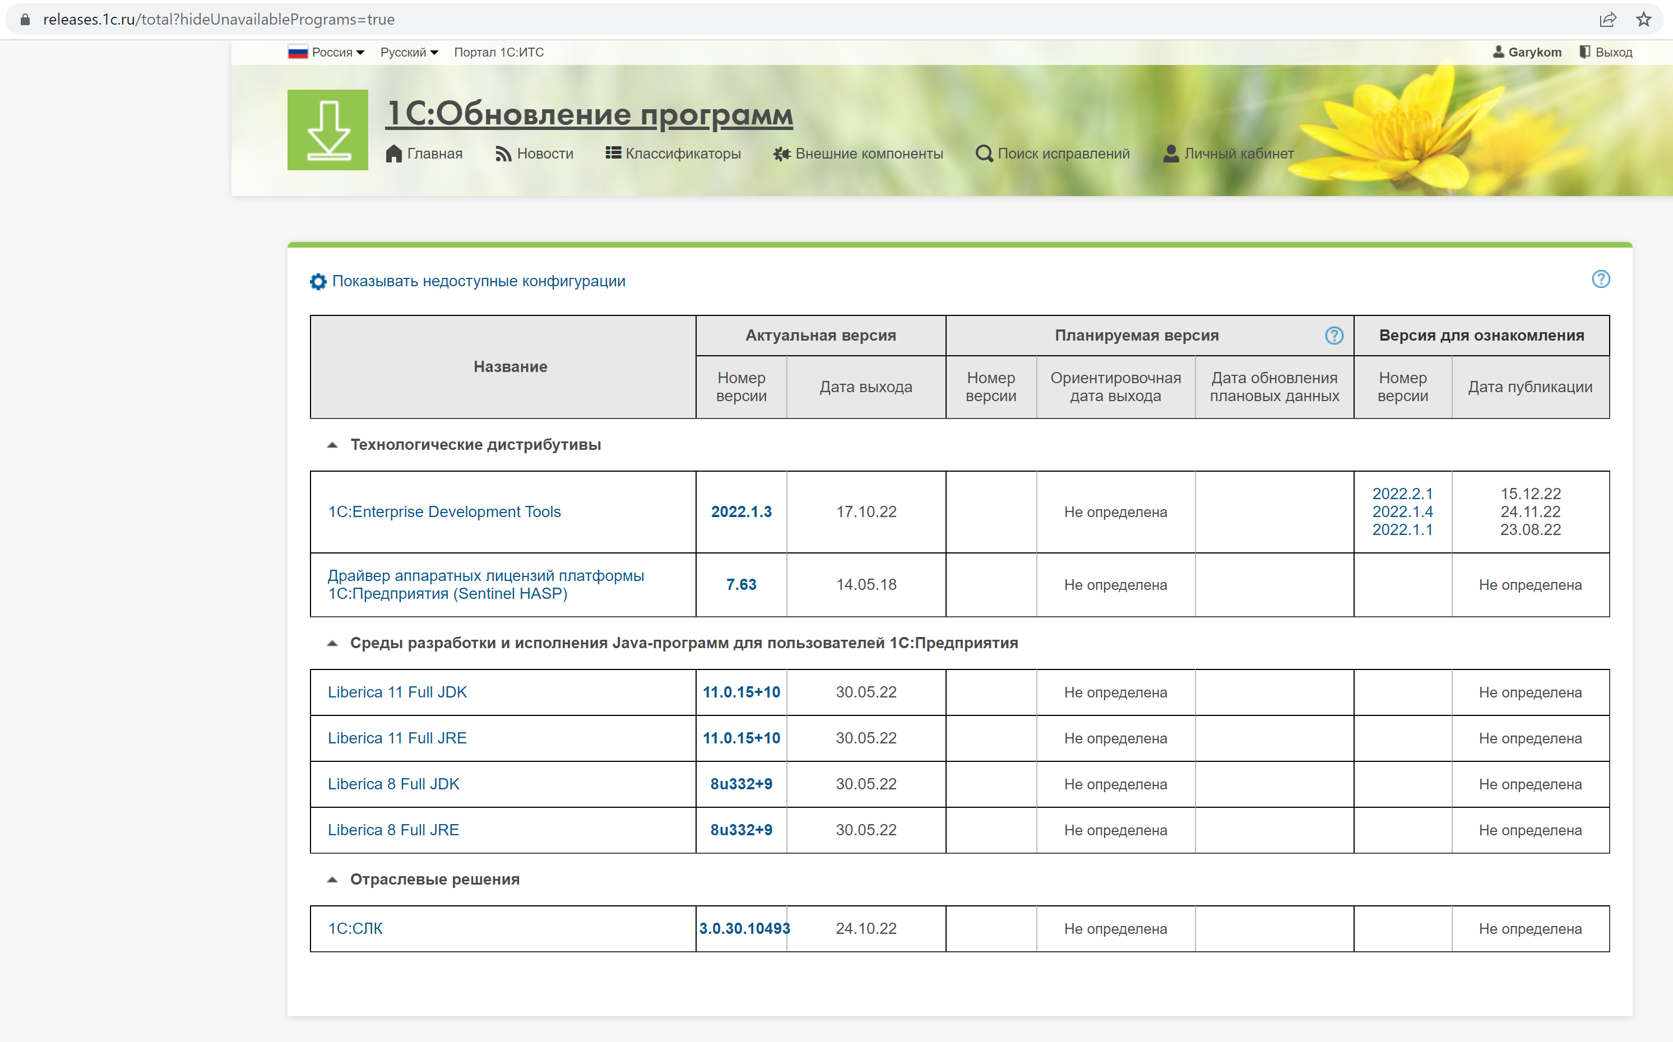The image size is (1673, 1042).
Task: Click the Garykom username
Action: [x=1535, y=52]
